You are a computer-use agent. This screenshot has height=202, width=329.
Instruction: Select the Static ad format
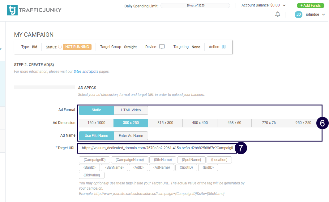(96, 110)
